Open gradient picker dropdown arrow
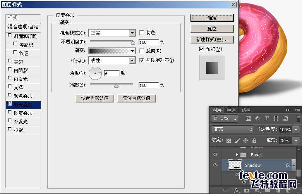This screenshot has width=302, height=194. (x=132, y=51)
